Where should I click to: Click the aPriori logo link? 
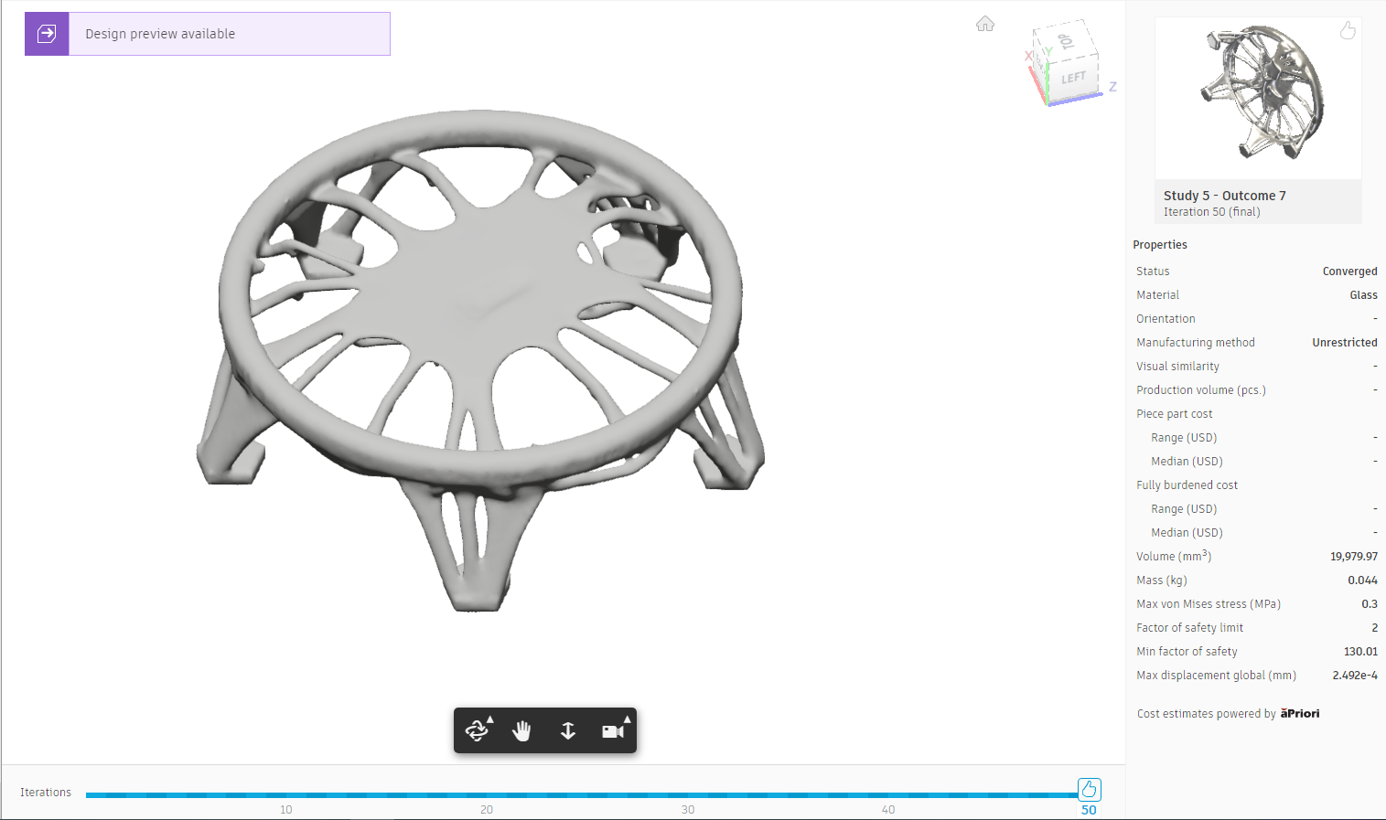tap(1300, 713)
